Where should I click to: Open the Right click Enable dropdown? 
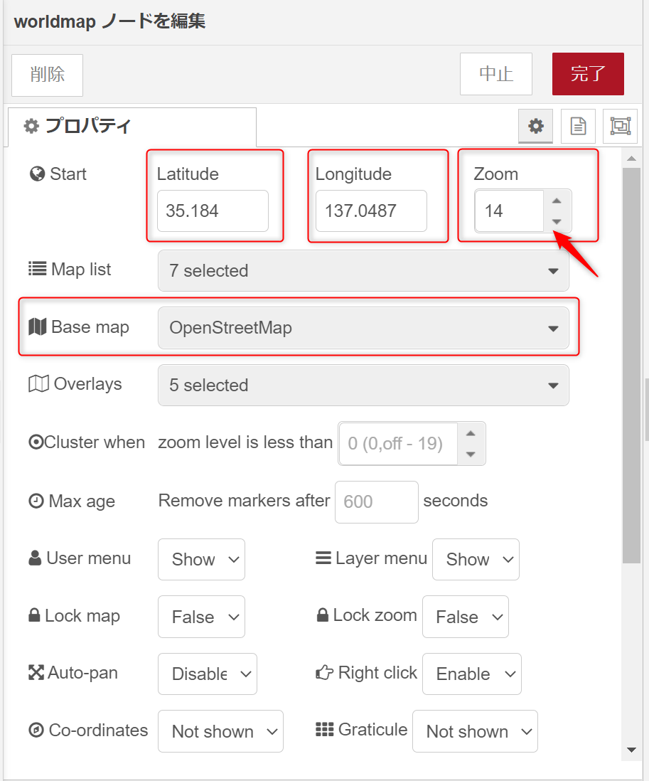point(472,674)
